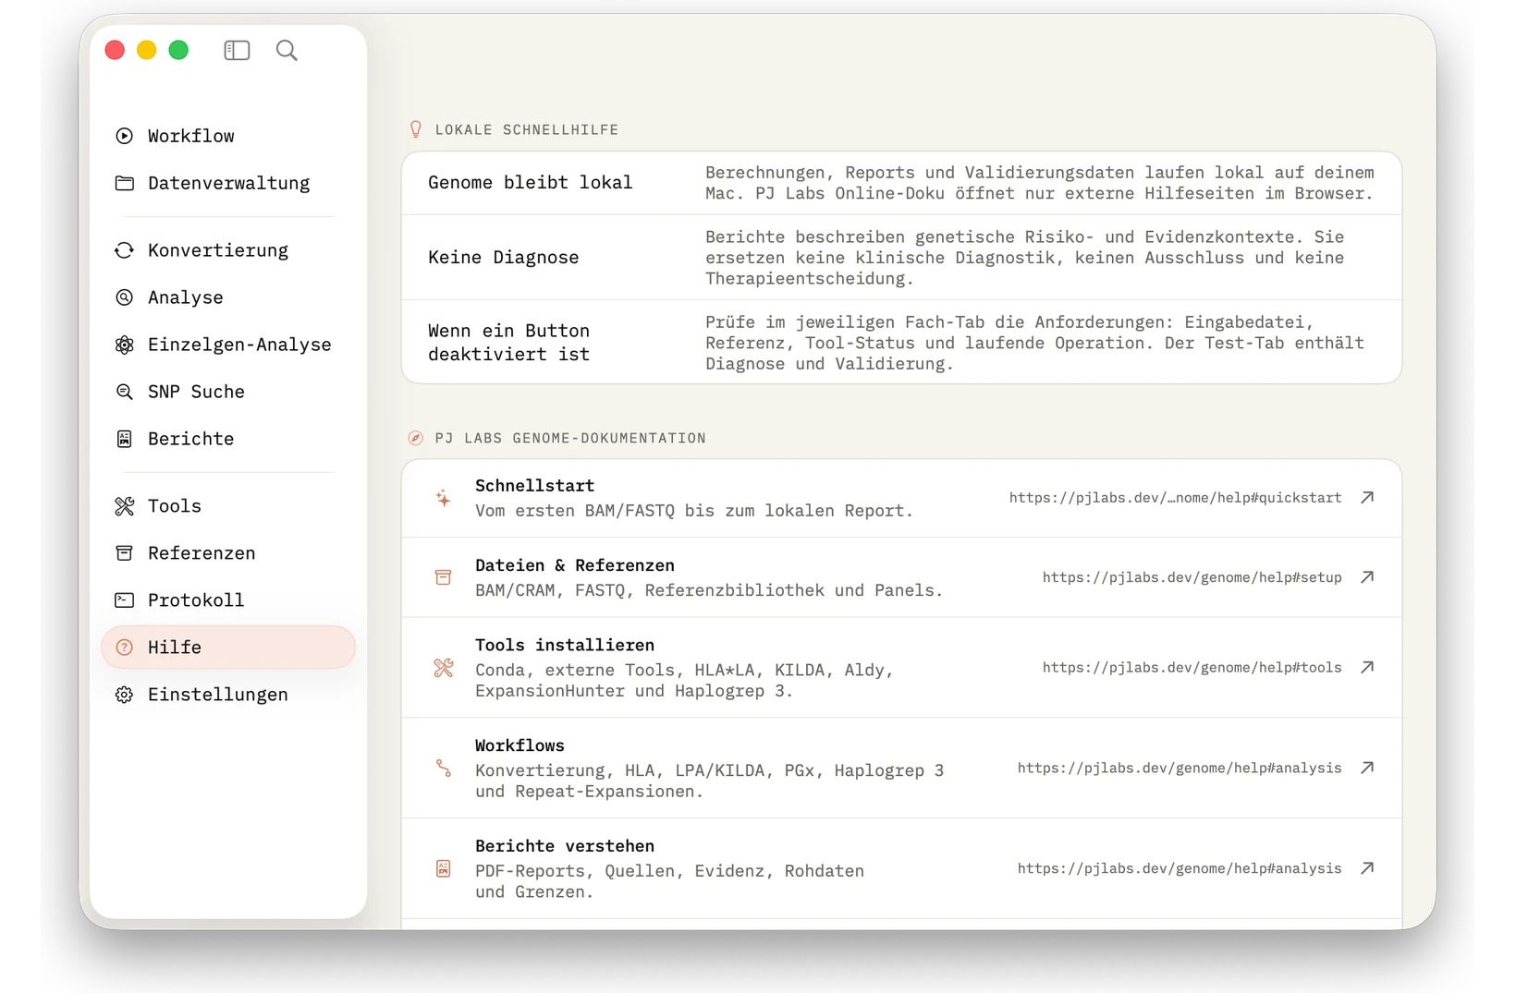1516x993 pixels.
Task: Open help#tools via its external arrow icon
Action: (x=1367, y=667)
